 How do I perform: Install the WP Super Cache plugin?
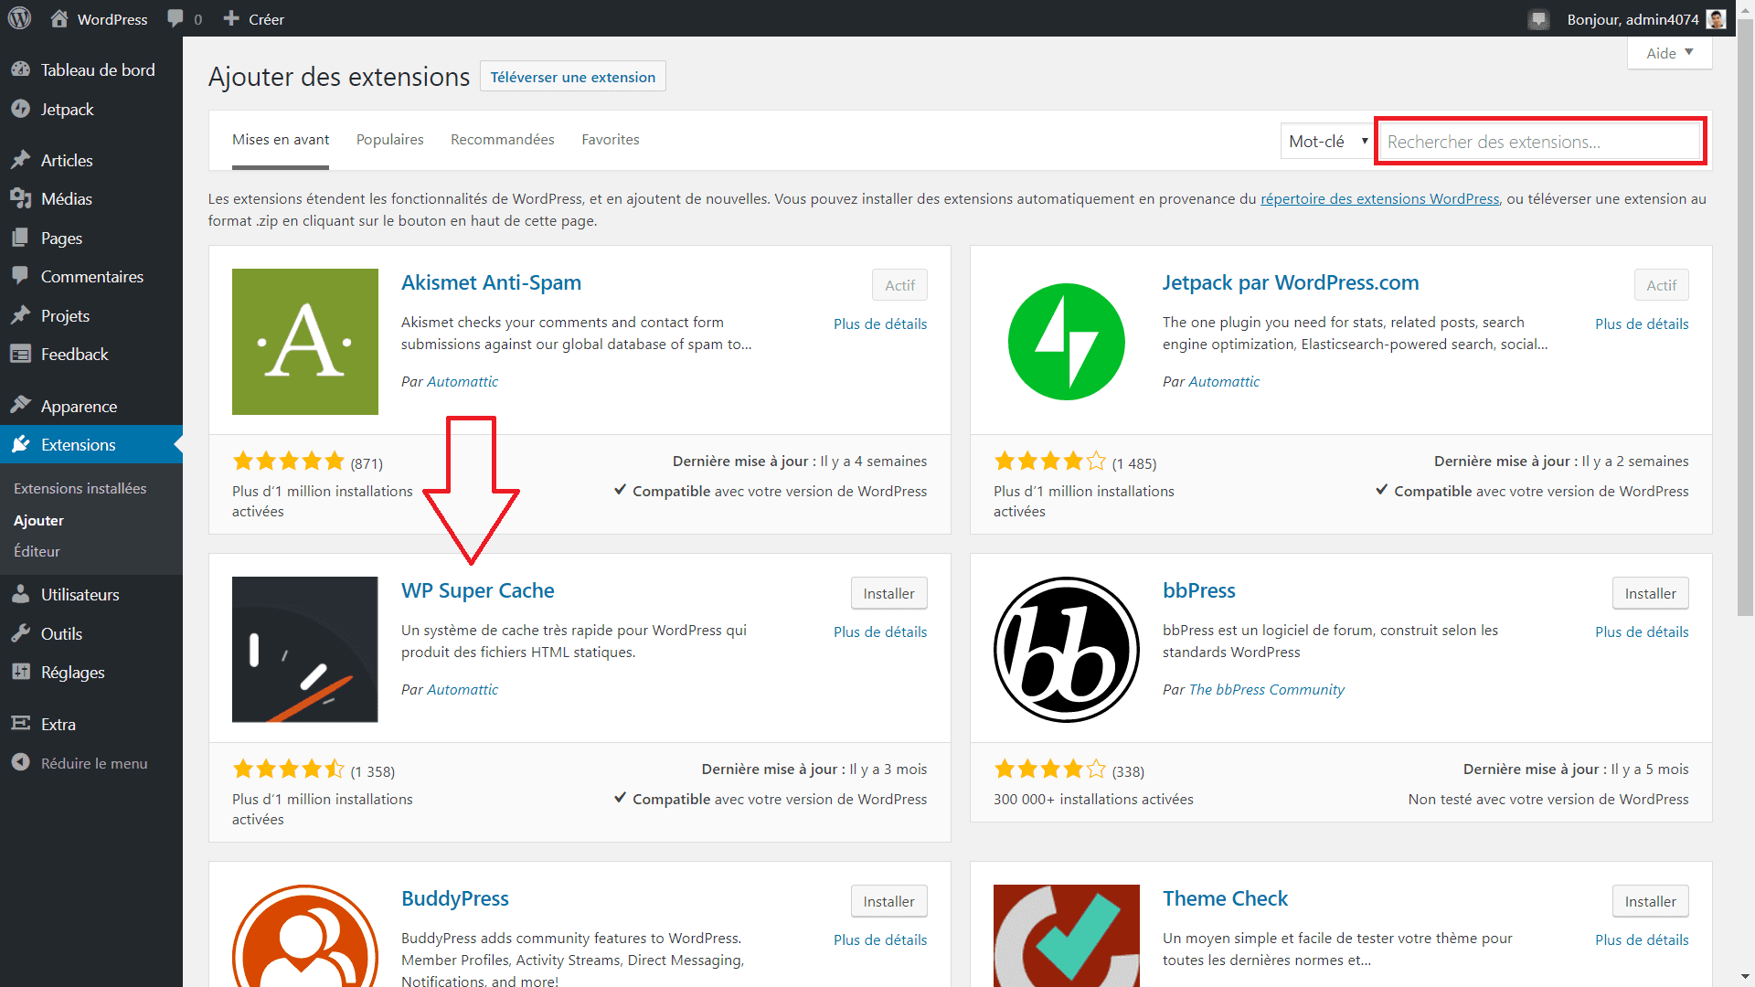pyautogui.click(x=889, y=593)
